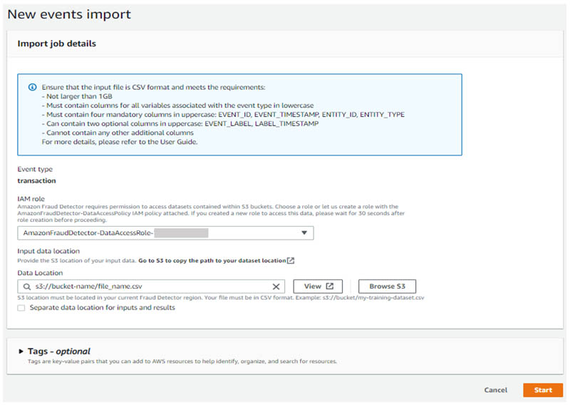Click the S3 location example hint text

(x=221, y=297)
